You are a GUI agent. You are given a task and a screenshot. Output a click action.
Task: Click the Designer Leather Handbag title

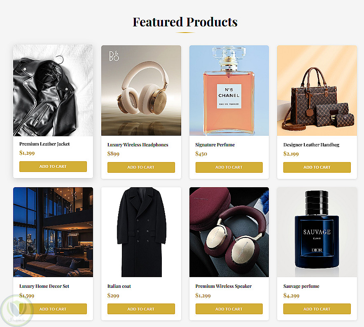point(311,145)
